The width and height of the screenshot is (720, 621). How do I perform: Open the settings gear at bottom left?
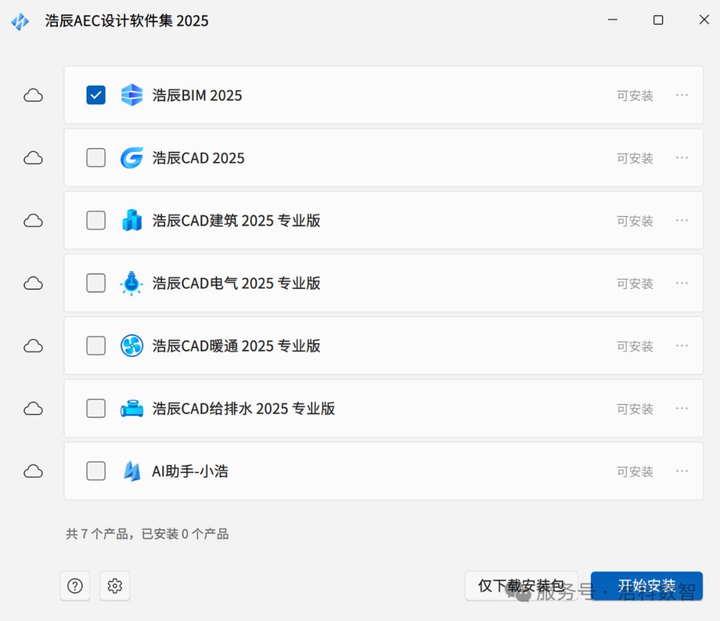(115, 586)
